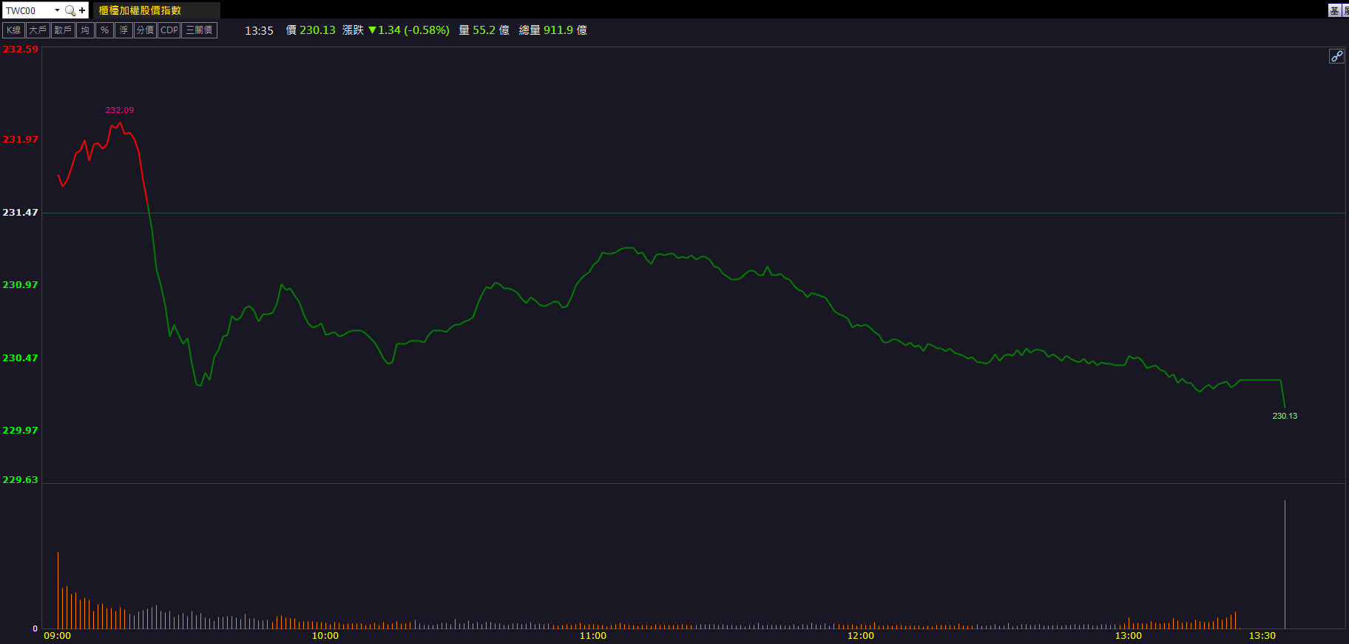
Task: Click the 229.63 lower axis label
Action: 20,479
